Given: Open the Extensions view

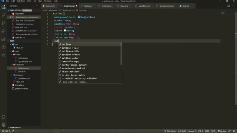Looking at the screenshot, I should point(3,39).
